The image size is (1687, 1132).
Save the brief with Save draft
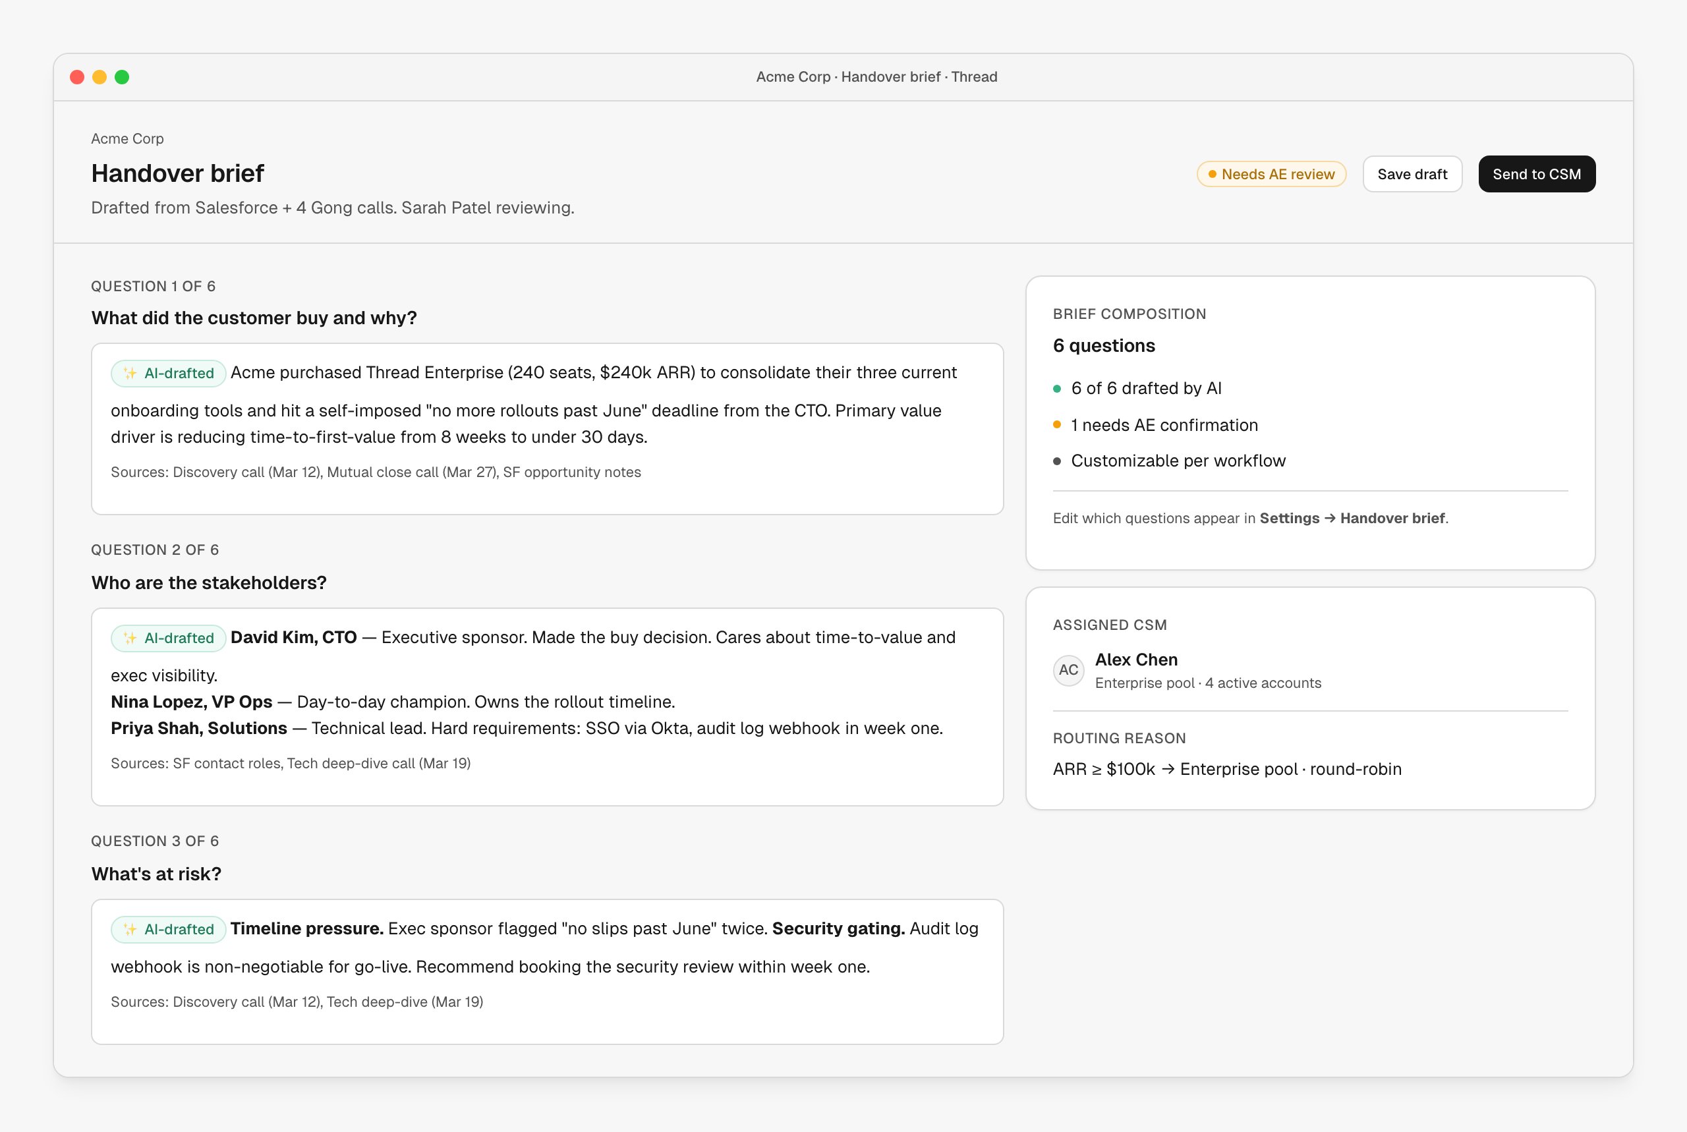tap(1412, 174)
